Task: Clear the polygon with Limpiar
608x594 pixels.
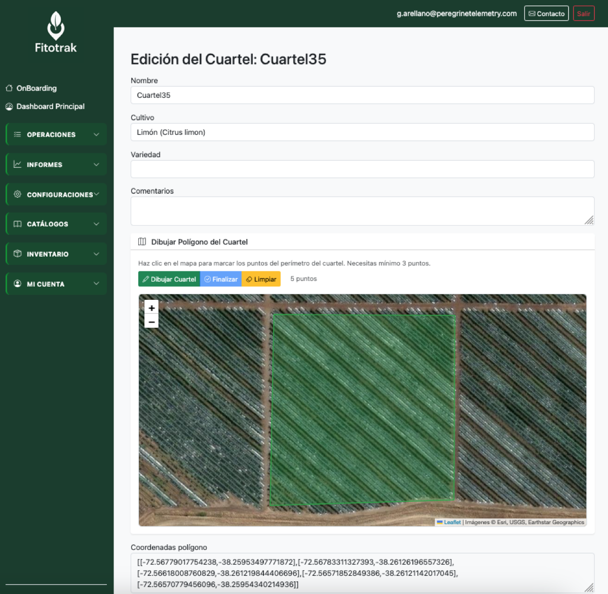Action: (261, 279)
